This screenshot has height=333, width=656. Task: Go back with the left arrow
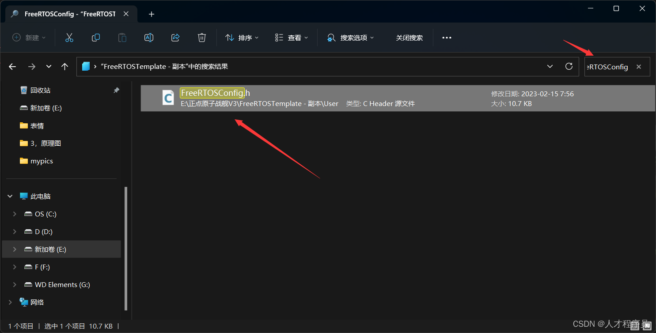tap(12, 67)
